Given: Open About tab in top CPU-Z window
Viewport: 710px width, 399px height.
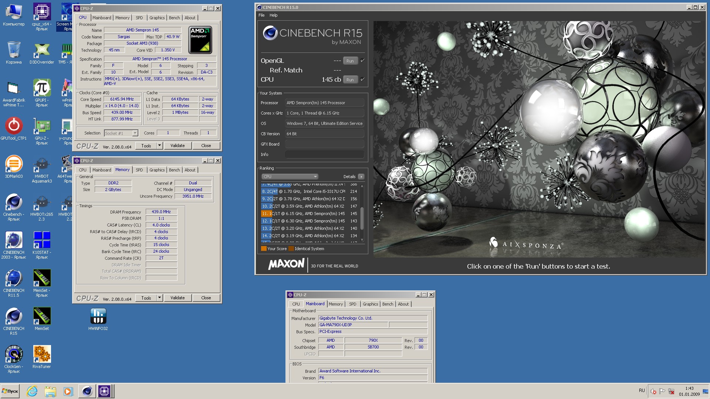Looking at the screenshot, I should pyautogui.click(x=190, y=18).
